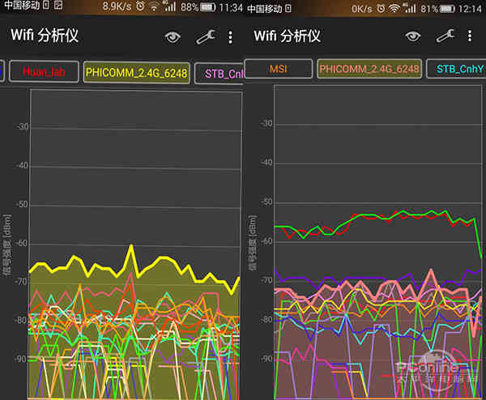Tap the cellular signal bars in left status bar
486x400 pixels.
(169, 6)
